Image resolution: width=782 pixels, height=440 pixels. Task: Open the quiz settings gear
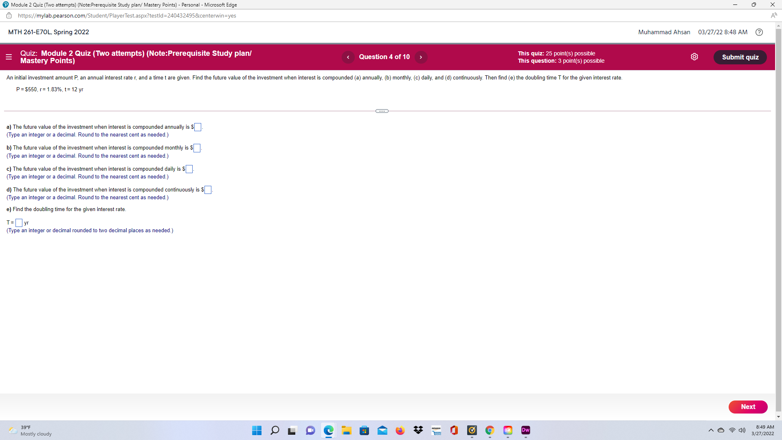[694, 57]
